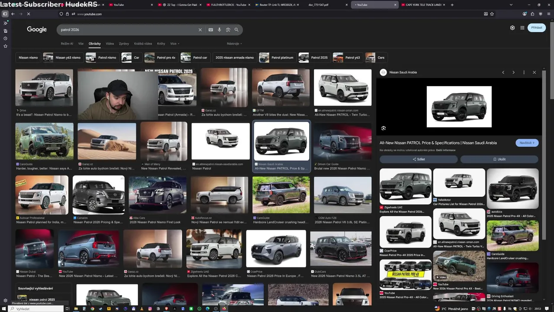Open sidebar settings gear at the bottom
Screen dimensions: 554x312
click(5, 300)
